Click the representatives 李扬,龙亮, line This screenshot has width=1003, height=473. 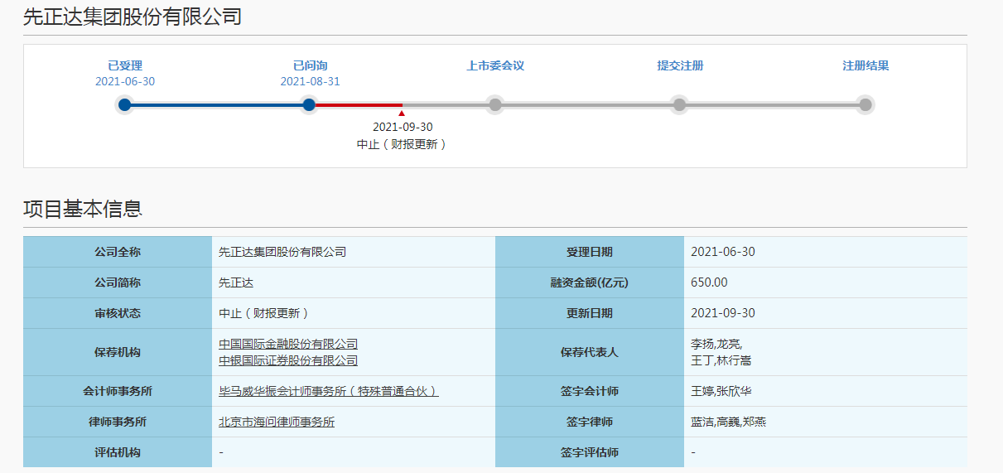point(717,344)
